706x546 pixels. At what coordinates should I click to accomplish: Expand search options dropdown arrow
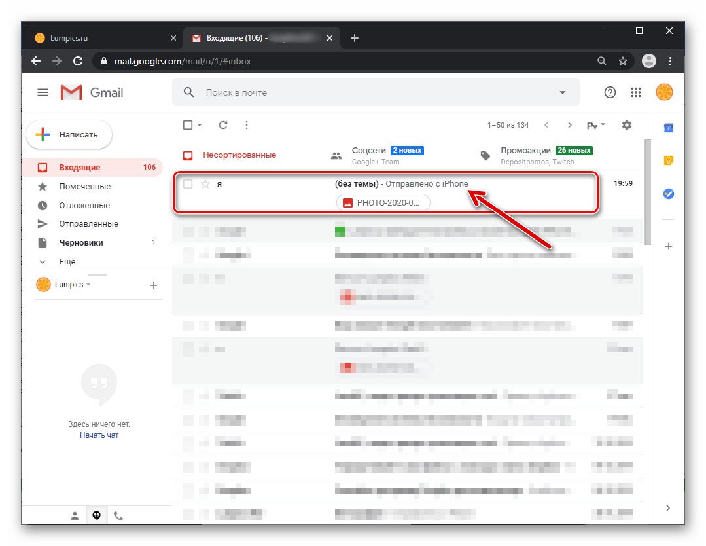point(562,92)
